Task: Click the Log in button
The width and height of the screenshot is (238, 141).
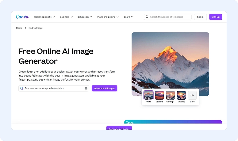Action: click(200, 17)
